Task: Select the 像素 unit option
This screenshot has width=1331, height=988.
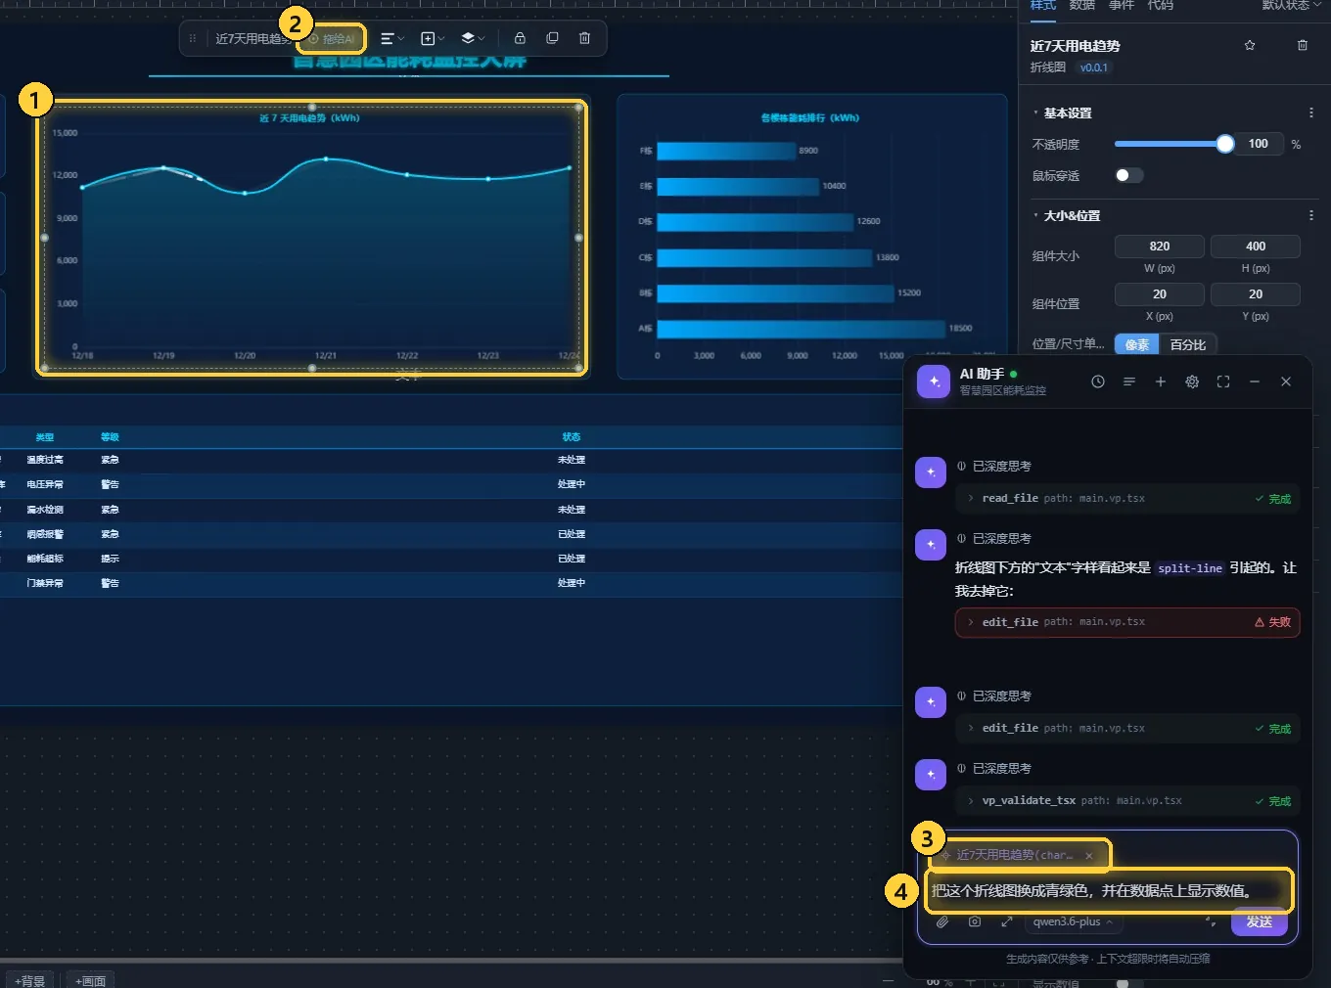Action: pos(1137,344)
